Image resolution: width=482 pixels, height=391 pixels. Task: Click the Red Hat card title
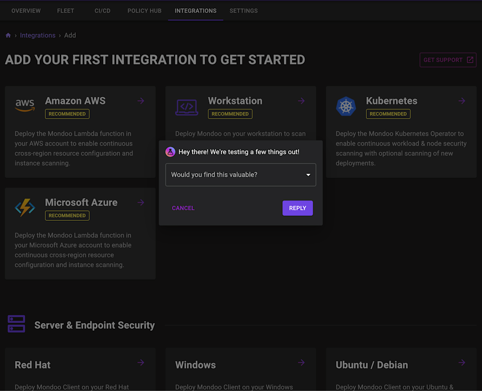[x=33, y=365]
